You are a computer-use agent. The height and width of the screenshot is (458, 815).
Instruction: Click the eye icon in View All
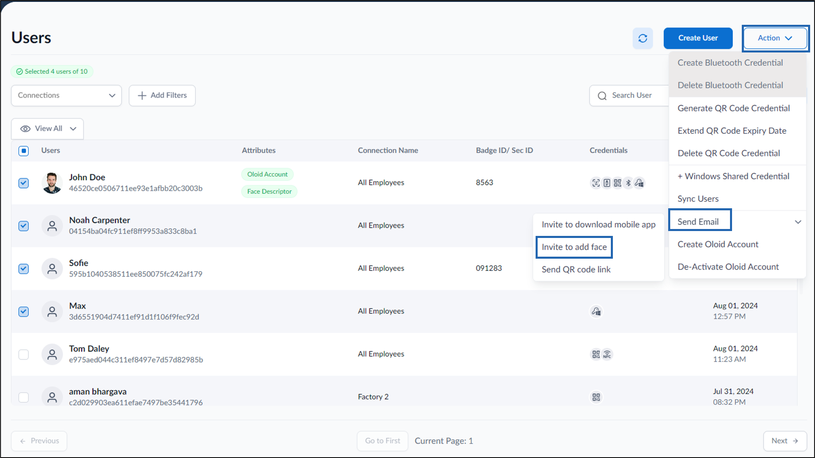[25, 129]
